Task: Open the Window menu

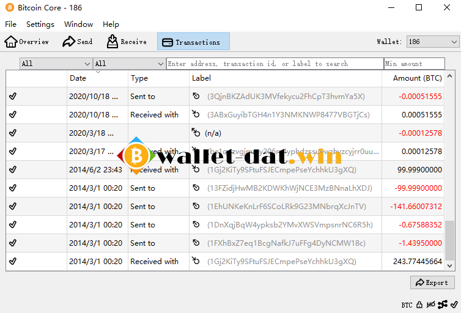Action: pos(78,24)
